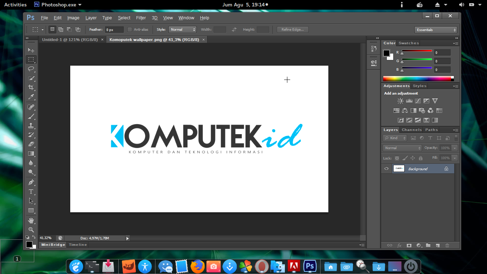Select the Move tool
The image size is (487, 274).
(31, 50)
